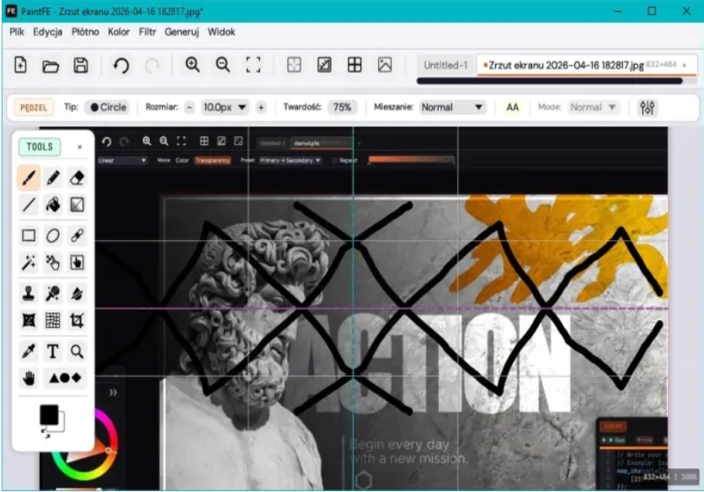The width and height of the screenshot is (704, 492).
Task: Open the Kolor menu
Action: coord(119,32)
